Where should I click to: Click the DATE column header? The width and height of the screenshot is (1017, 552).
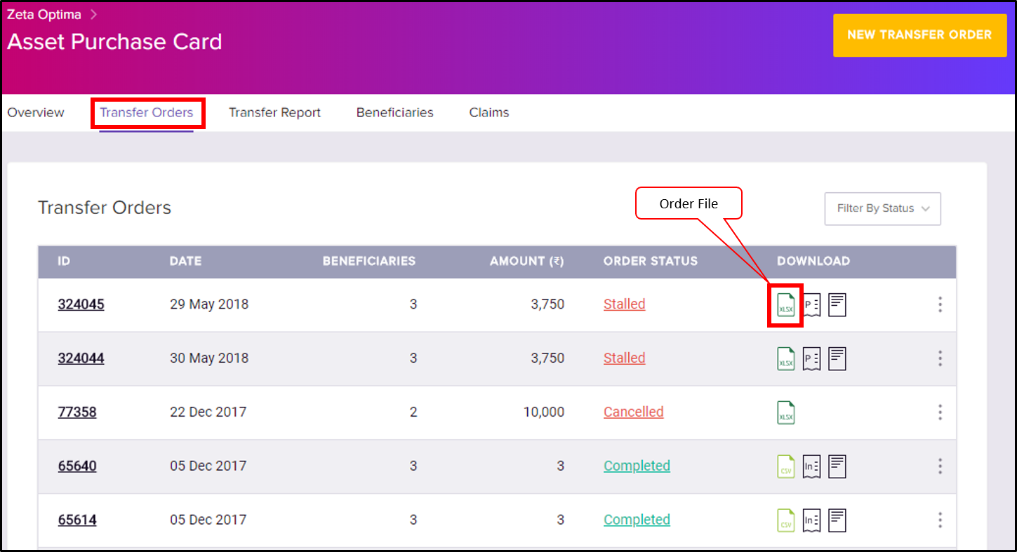coord(185,261)
